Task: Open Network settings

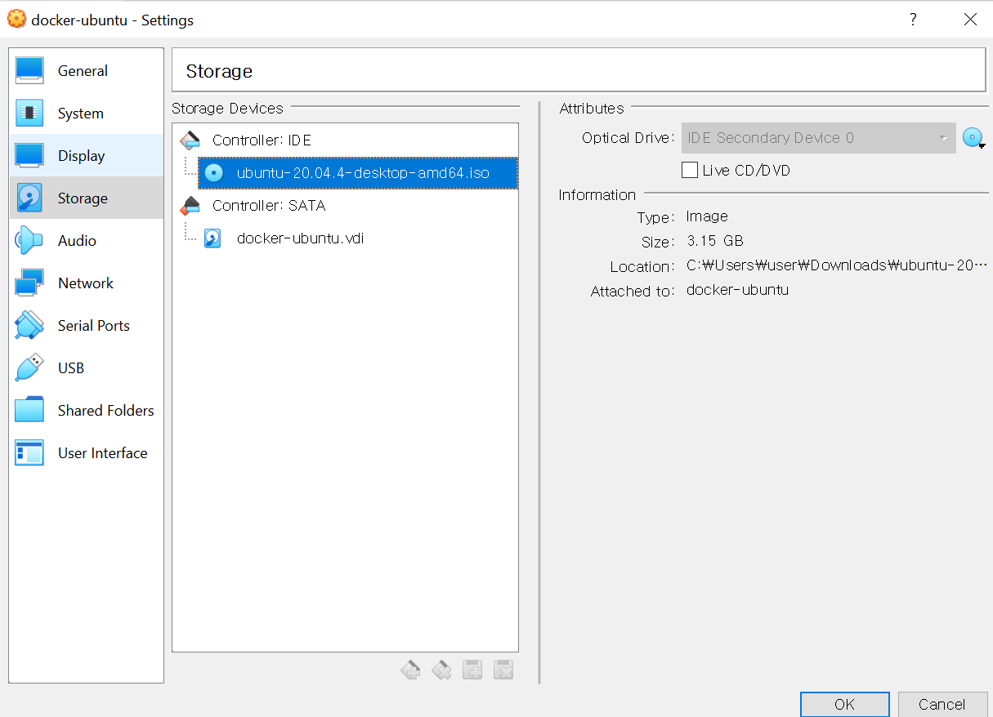Action: (x=86, y=283)
